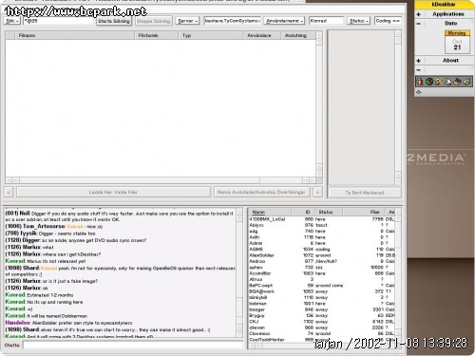
Task: Click the Stoppa Sökning button
Action: 154,21
